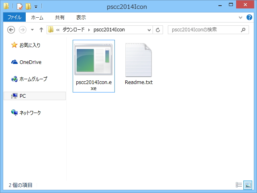Click the Forward navigation arrow
The height and width of the screenshot is (193, 257).
[22, 30]
